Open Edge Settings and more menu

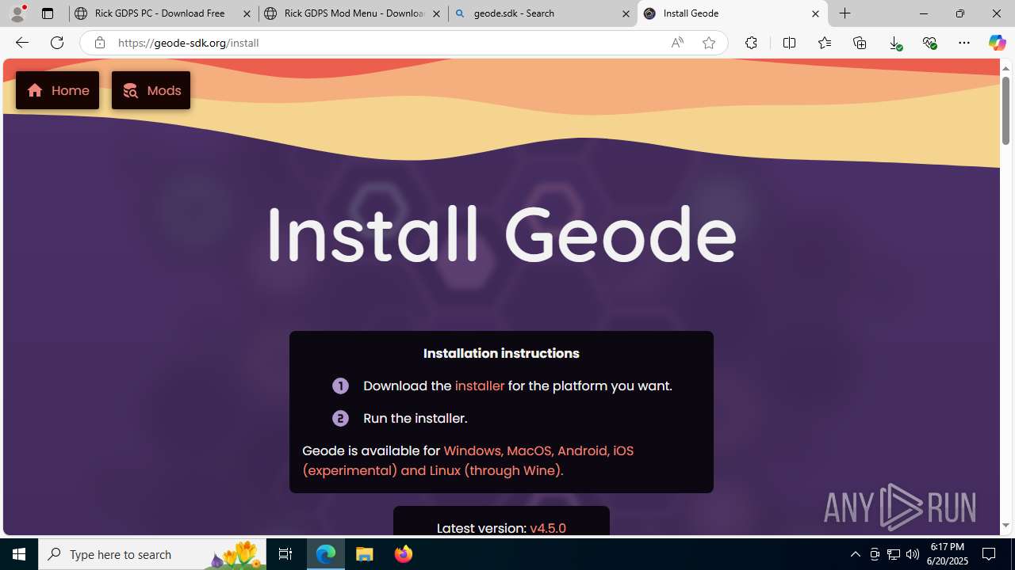point(964,43)
